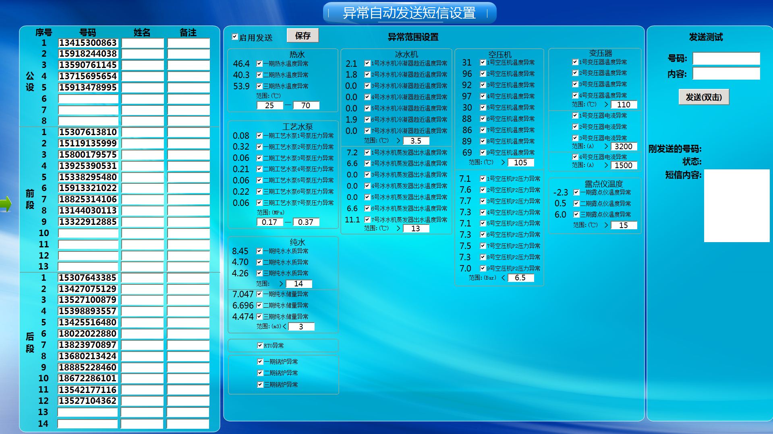Uncheck 三期纯水储量异常 checkbox
Image resolution: width=773 pixels, height=434 pixels.
[260, 317]
